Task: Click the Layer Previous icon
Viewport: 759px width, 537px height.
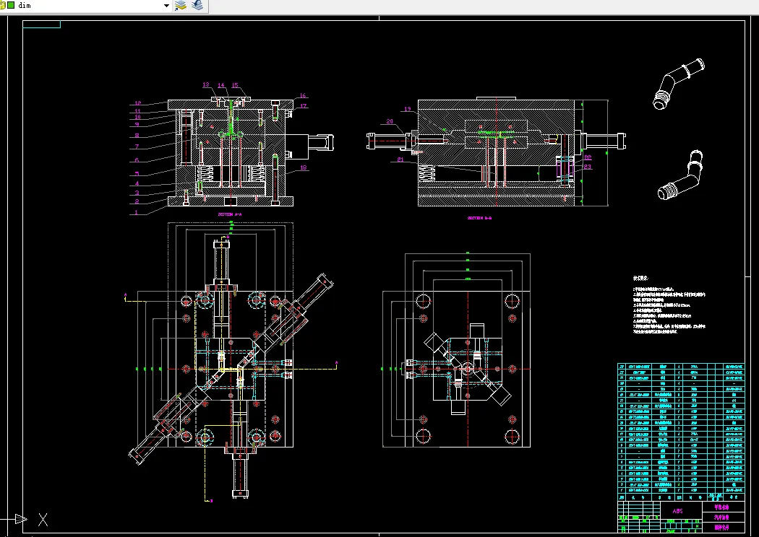Action: click(x=197, y=5)
